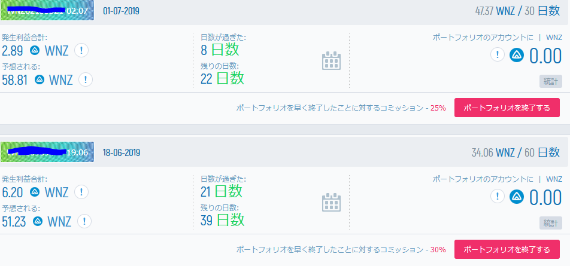
Task: Select portfolio name badge ending in 19.06
Action: tap(47, 152)
